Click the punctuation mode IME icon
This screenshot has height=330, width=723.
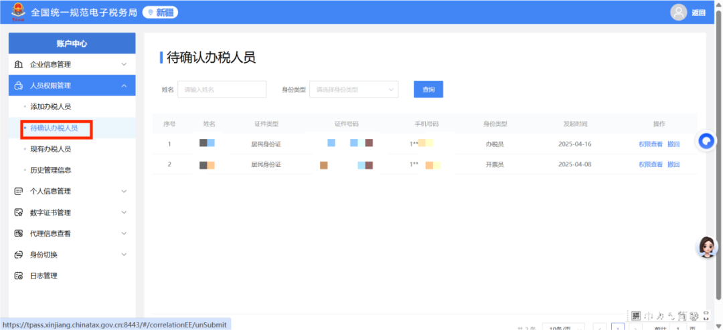click(x=671, y=316)
